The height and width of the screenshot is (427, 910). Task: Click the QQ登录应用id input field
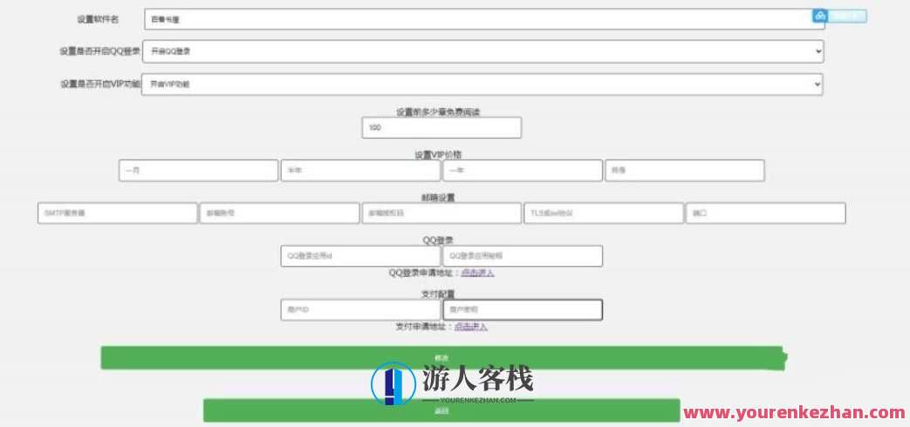coord(360,256)
